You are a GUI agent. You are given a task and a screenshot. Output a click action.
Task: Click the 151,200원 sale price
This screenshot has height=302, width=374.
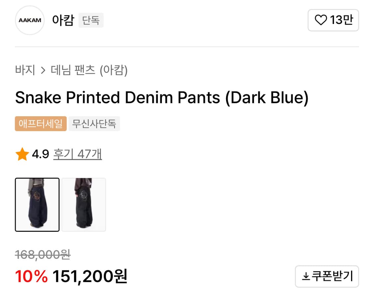(90, 276)
